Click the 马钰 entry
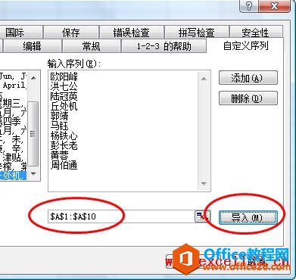The width and height of the screenshot is (296, 280). point(59,126)
